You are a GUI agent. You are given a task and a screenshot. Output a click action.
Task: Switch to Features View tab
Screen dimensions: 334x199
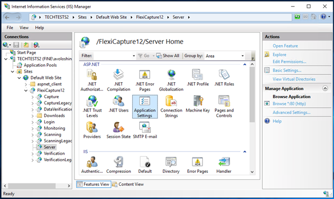click(94, 184)
